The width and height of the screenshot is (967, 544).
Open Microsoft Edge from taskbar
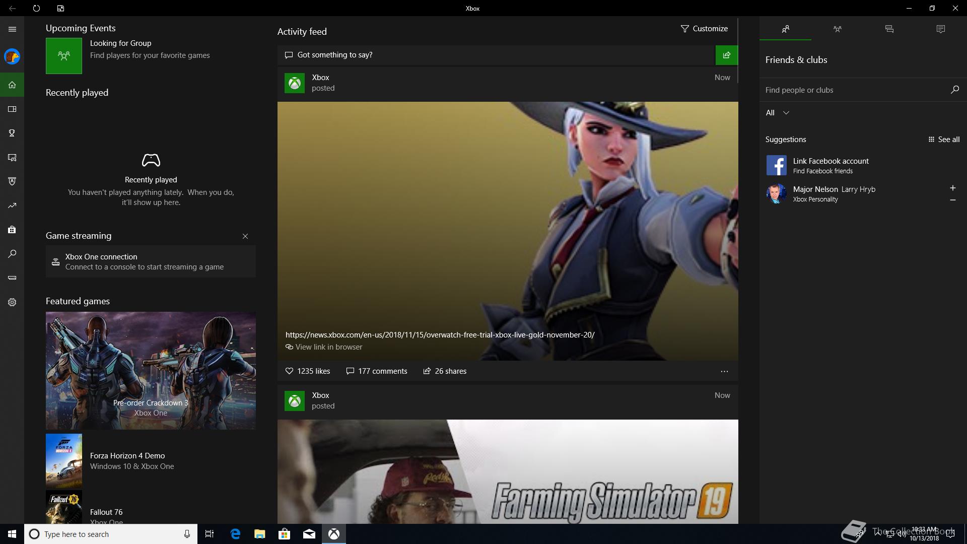point(235,534)
